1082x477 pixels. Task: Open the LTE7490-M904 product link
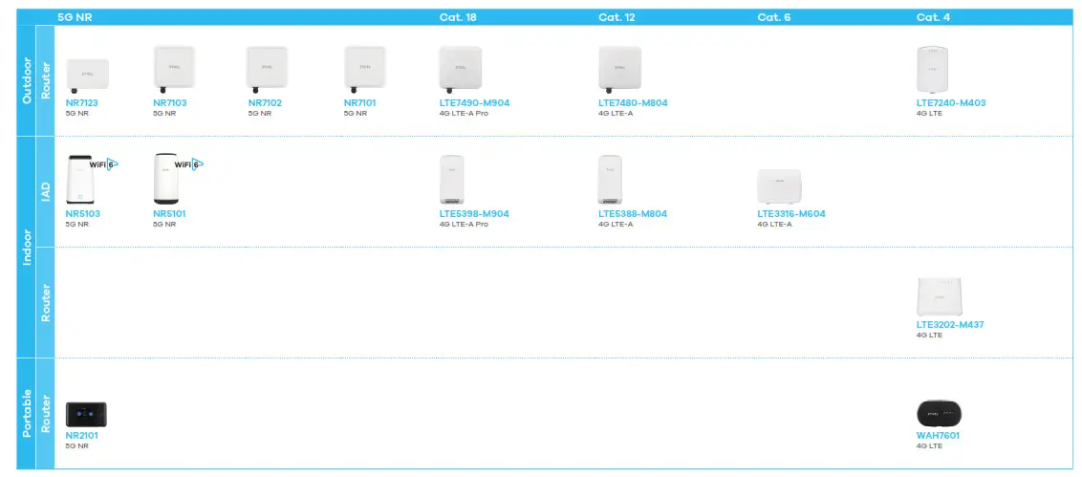[x=475, y=103]
